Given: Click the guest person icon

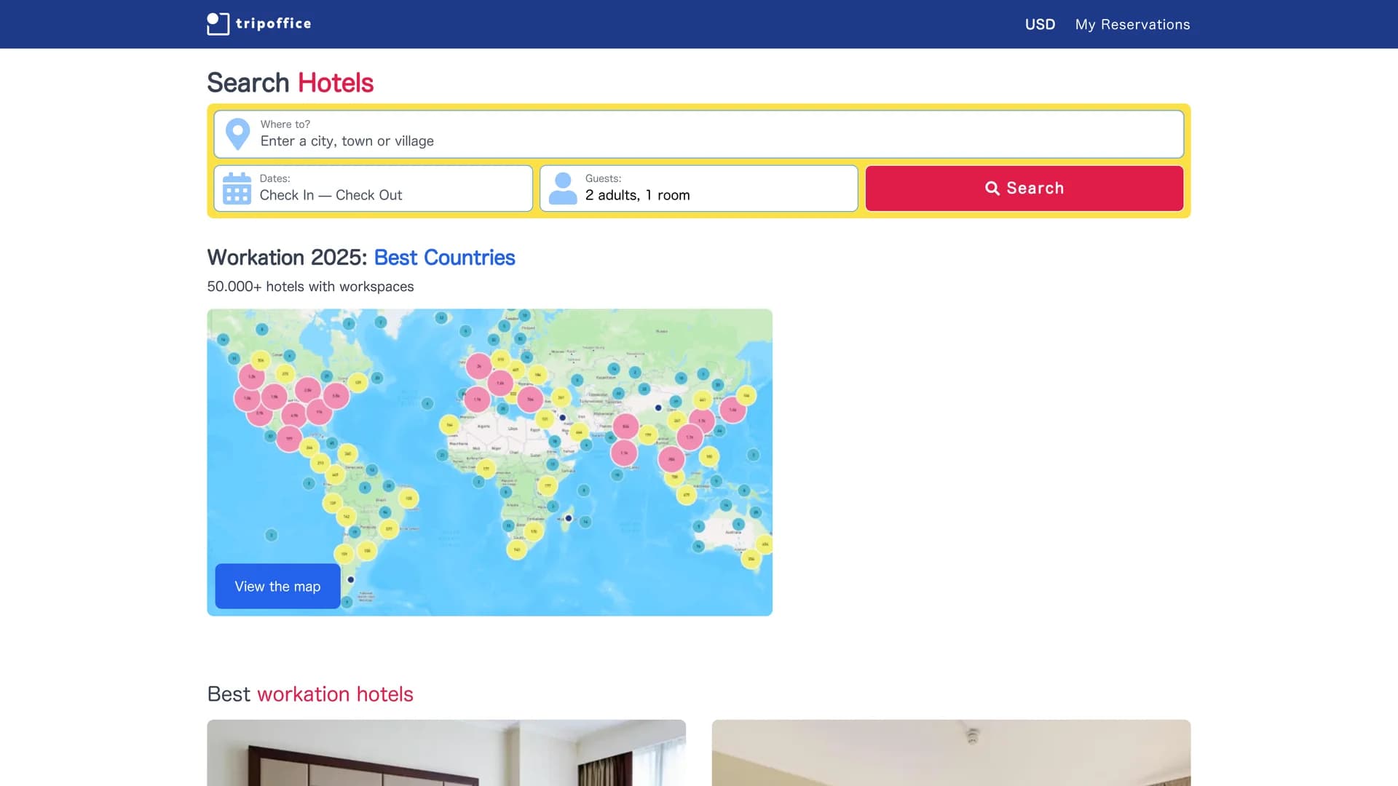Looking at the screenshot, I should (563, 188).
